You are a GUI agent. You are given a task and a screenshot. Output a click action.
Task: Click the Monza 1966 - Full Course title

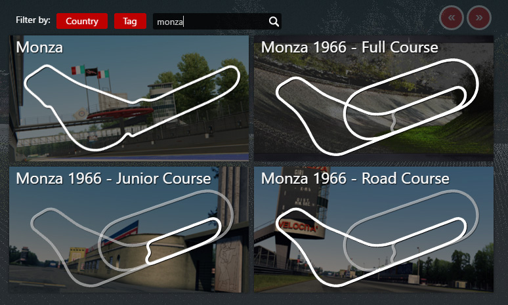click(x=350, y=48)
